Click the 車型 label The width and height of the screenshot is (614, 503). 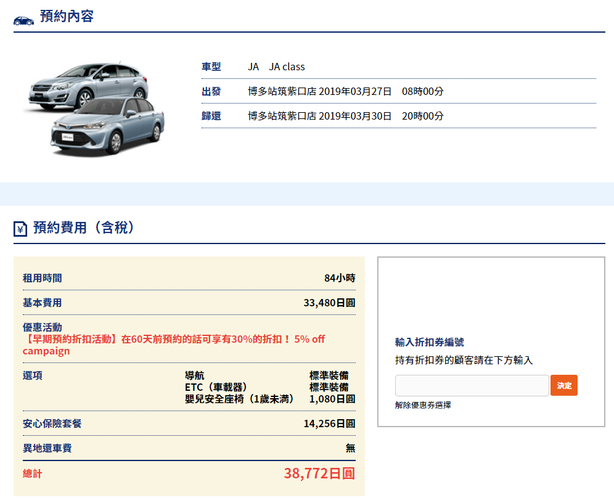click(211, 67)
